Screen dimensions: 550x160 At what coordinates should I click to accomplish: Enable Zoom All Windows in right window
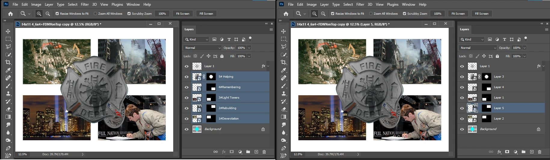coord(371,13)
